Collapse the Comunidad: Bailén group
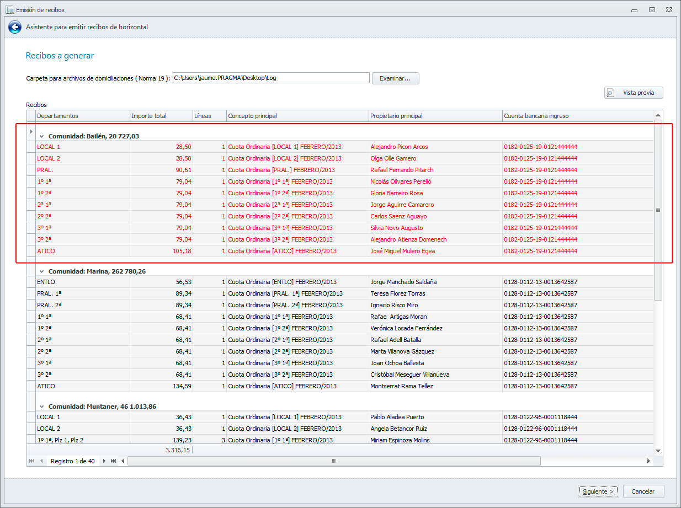This screenshot has width=681, height=508. 41,136
